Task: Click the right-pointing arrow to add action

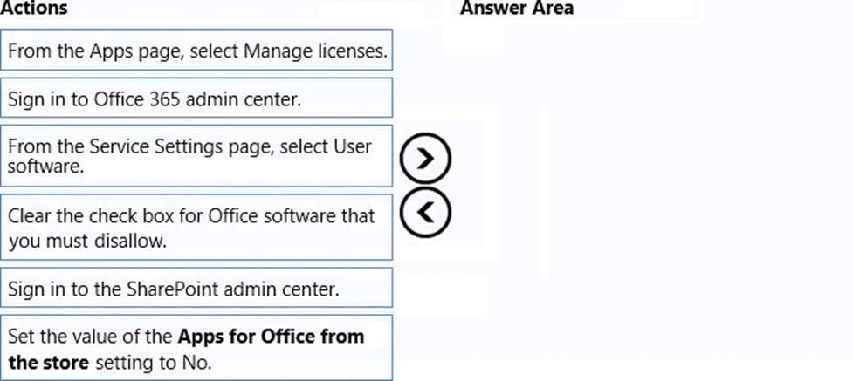Action: point(425,158)
